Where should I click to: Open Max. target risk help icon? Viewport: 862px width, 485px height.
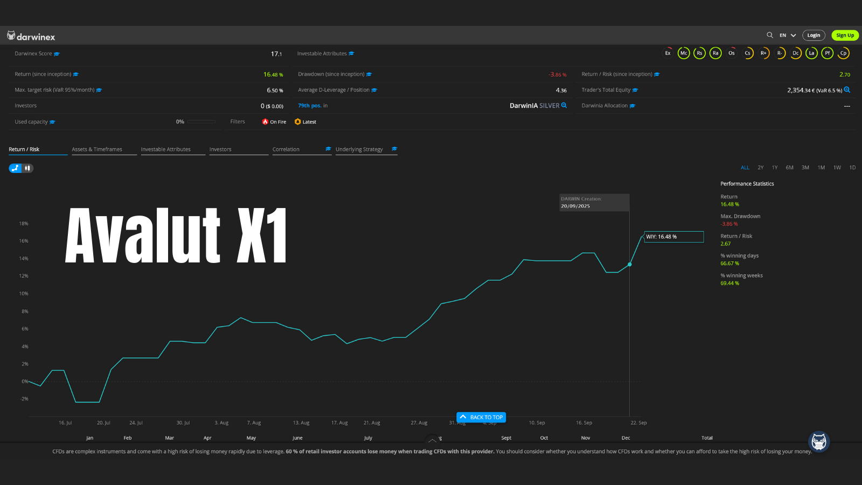[x=99, y=90]
